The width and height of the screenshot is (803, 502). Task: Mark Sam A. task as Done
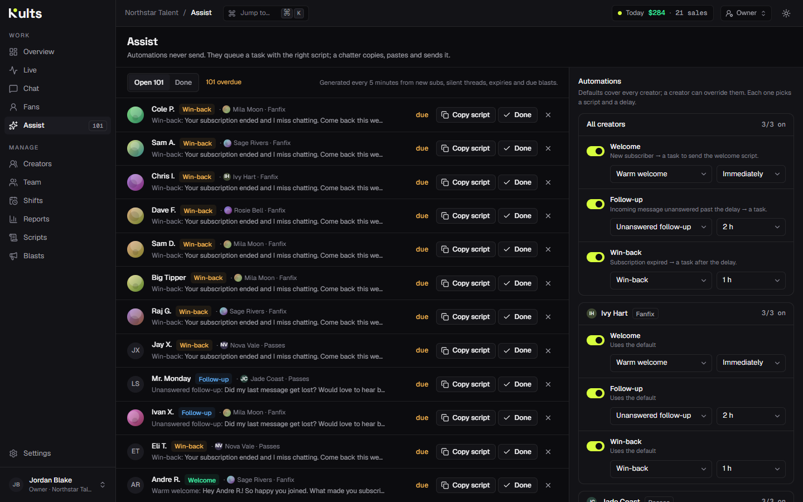tap(517, 148)
